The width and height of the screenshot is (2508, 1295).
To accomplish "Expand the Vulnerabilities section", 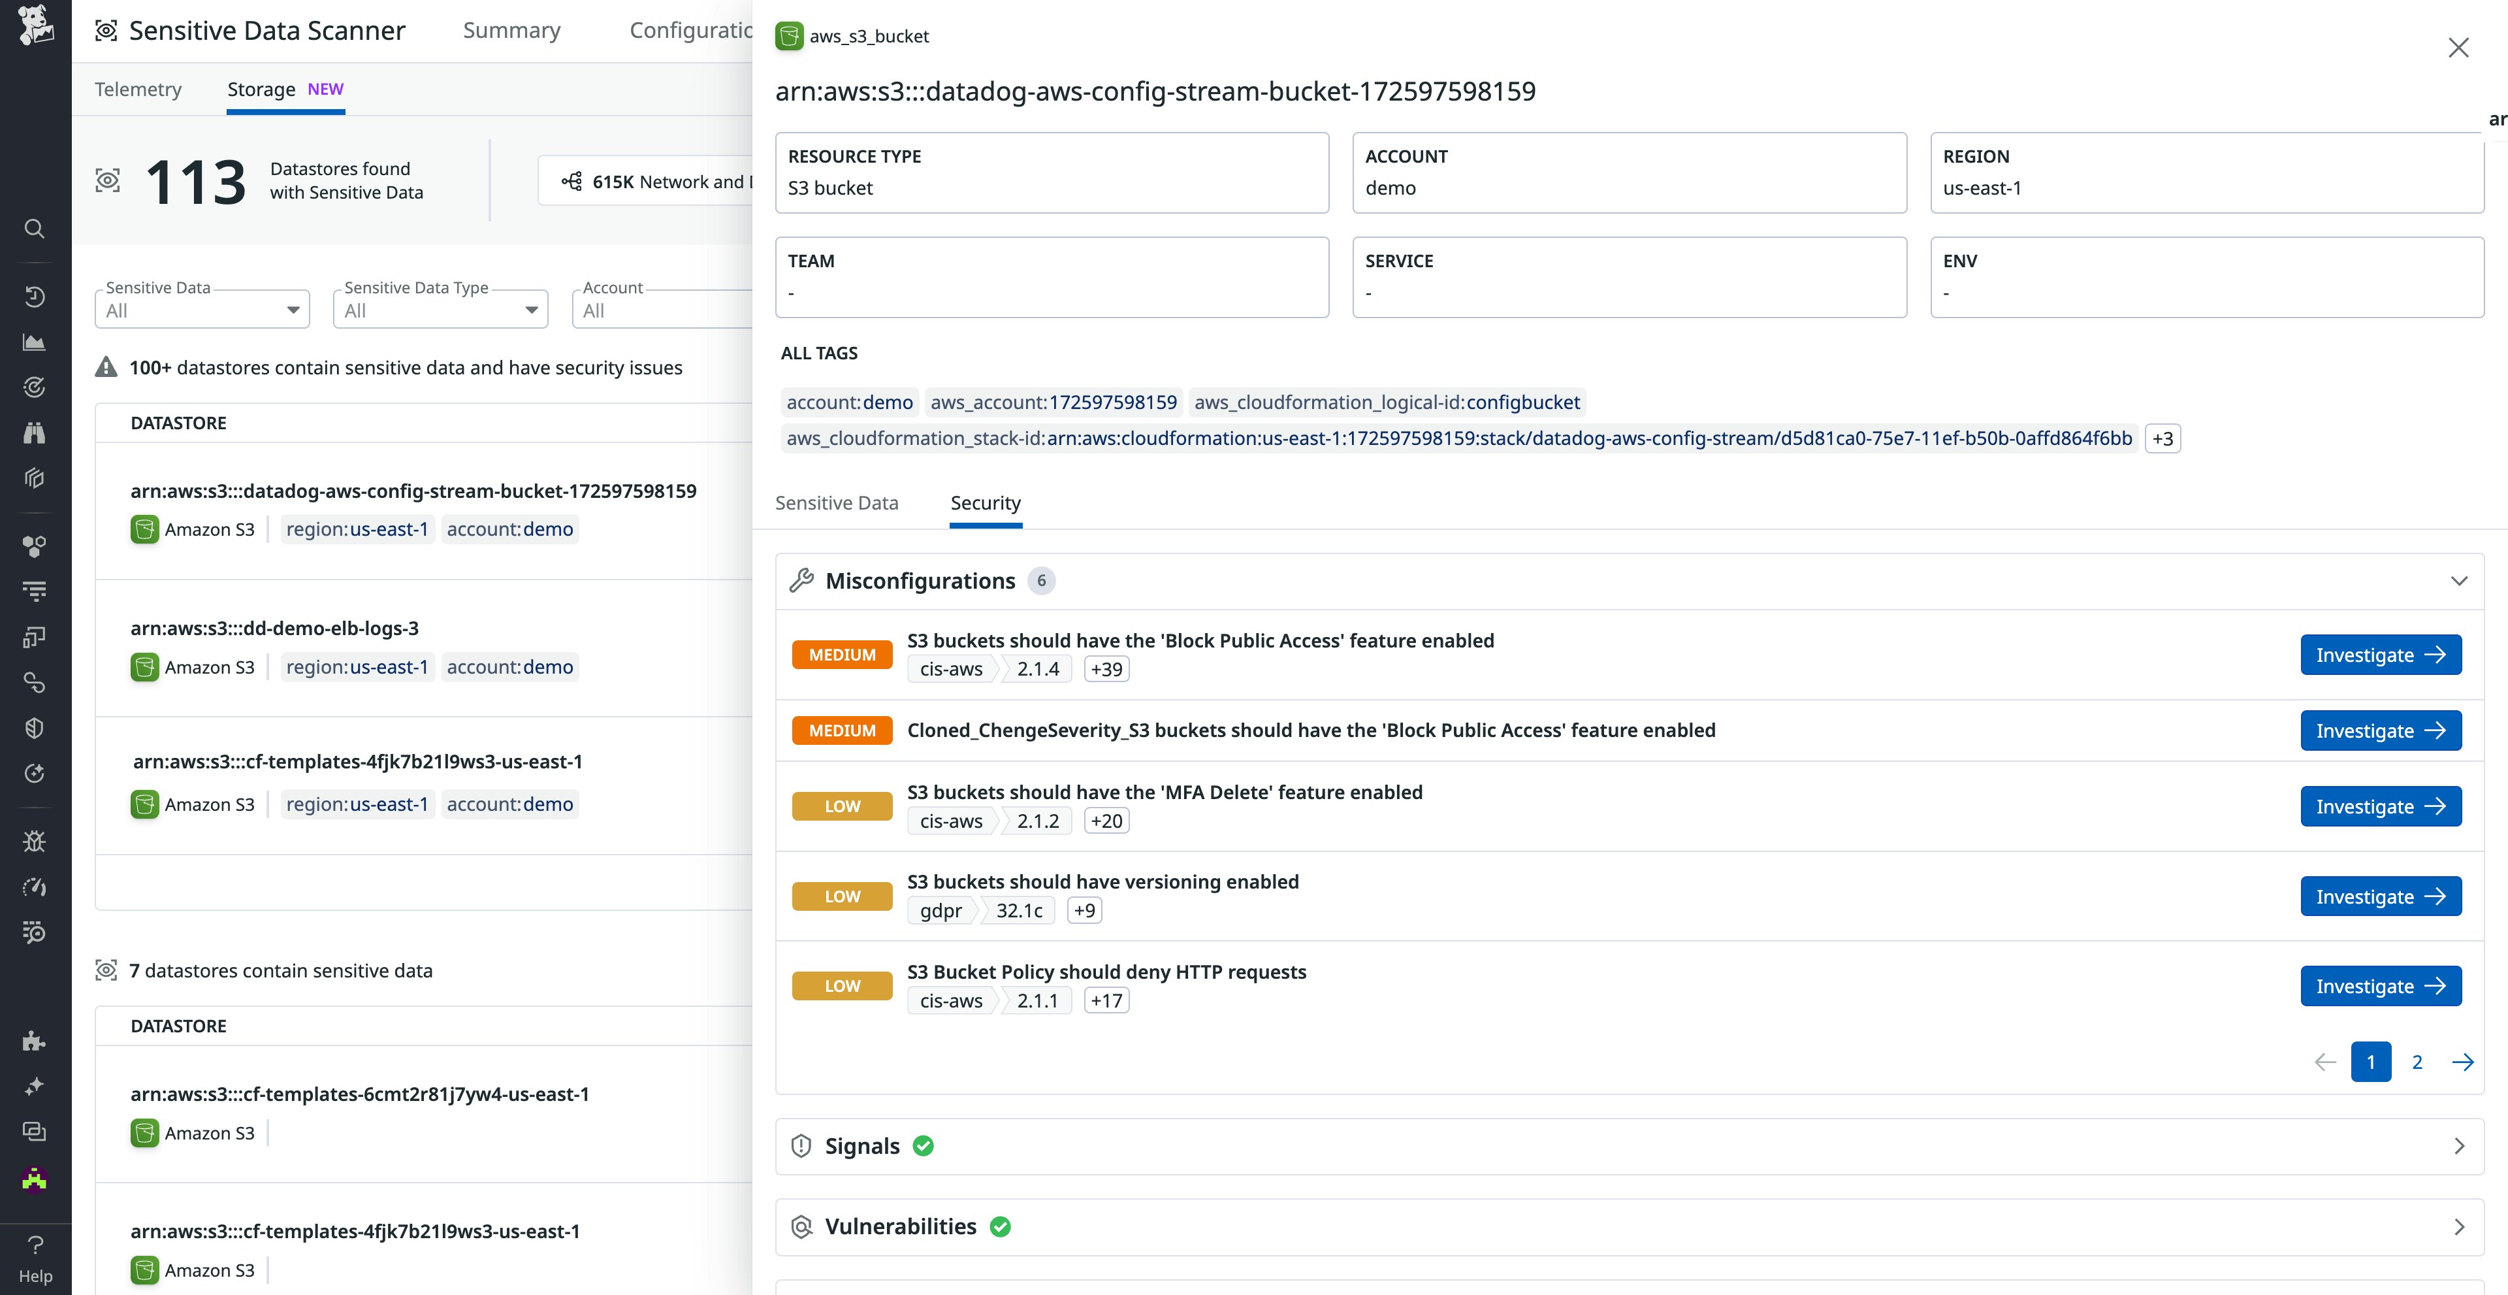I will (2458, 1227).
